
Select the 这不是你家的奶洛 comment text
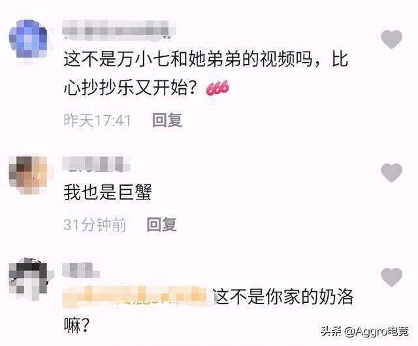pyautogui.click(x=208, y=310)
